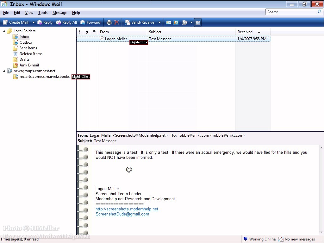The width and height of the screenshot is (324, 243).
Task: Reply to the selected message
Action: pyautogui.click(x=45, y=22)
